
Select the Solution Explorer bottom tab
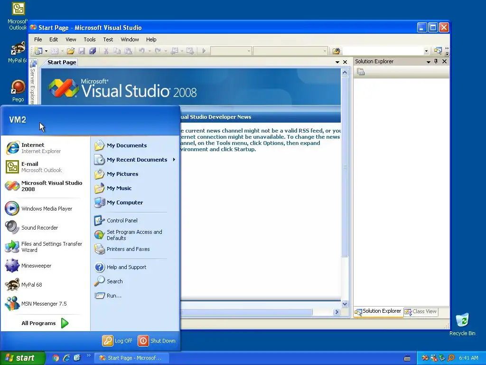(x=378, y=311)
